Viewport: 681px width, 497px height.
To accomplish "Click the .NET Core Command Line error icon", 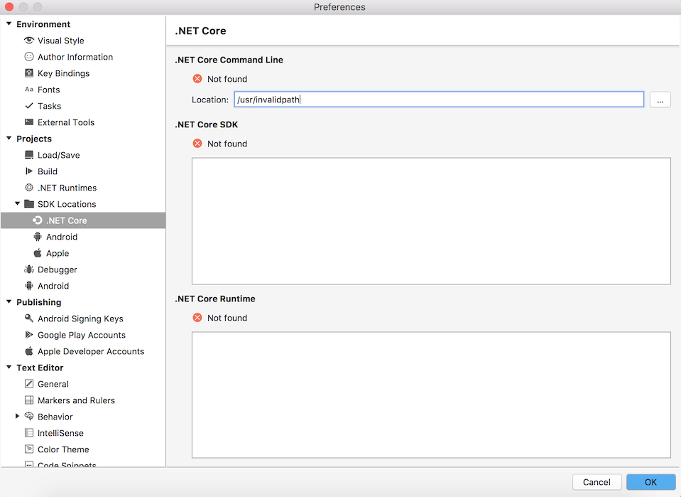I will (197, 79).
